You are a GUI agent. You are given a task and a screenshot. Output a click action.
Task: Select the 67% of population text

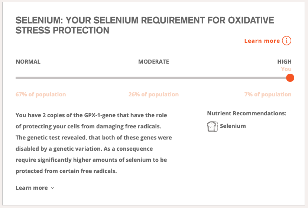(40, 95)
